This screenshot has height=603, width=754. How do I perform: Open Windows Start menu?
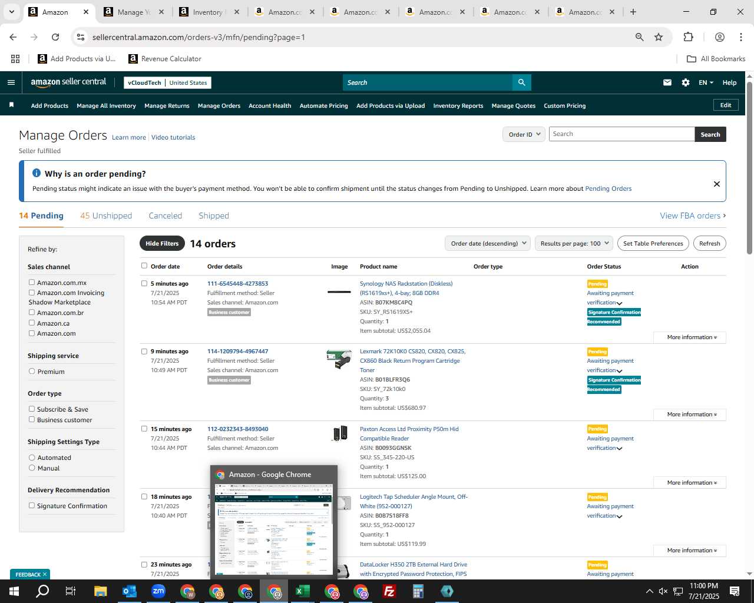(14, 591)
